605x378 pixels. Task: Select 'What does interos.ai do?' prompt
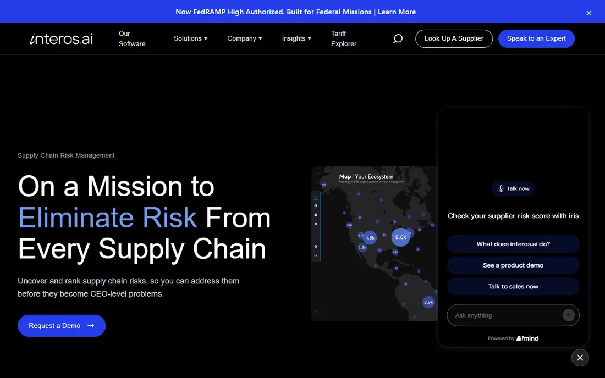tap(513, 244)
